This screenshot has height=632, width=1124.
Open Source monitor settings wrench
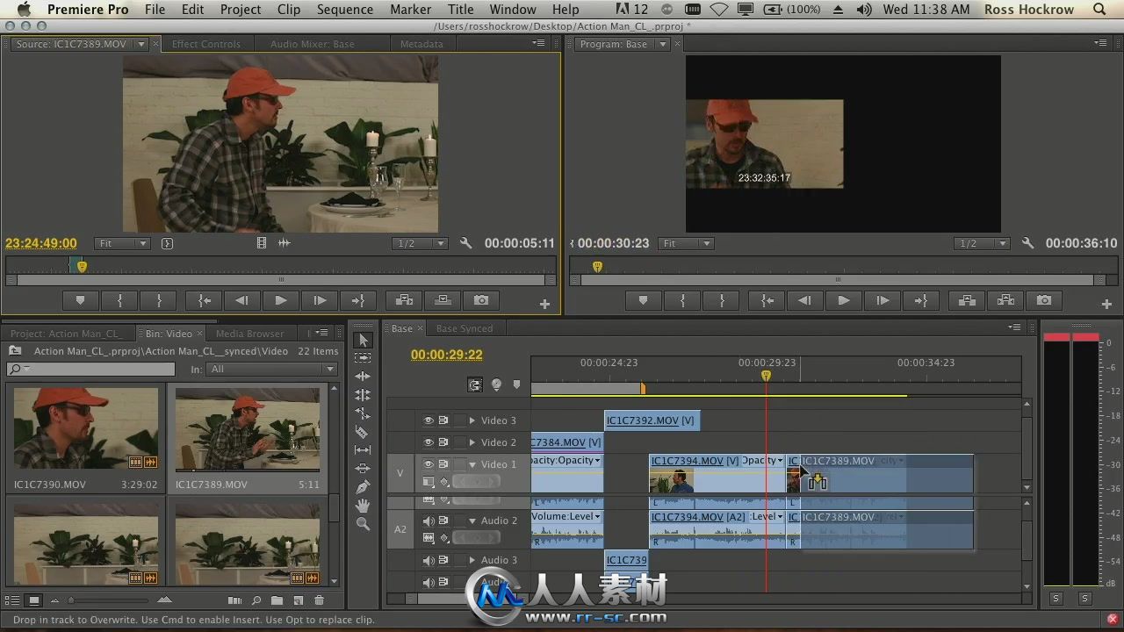[x=465, y=243]
